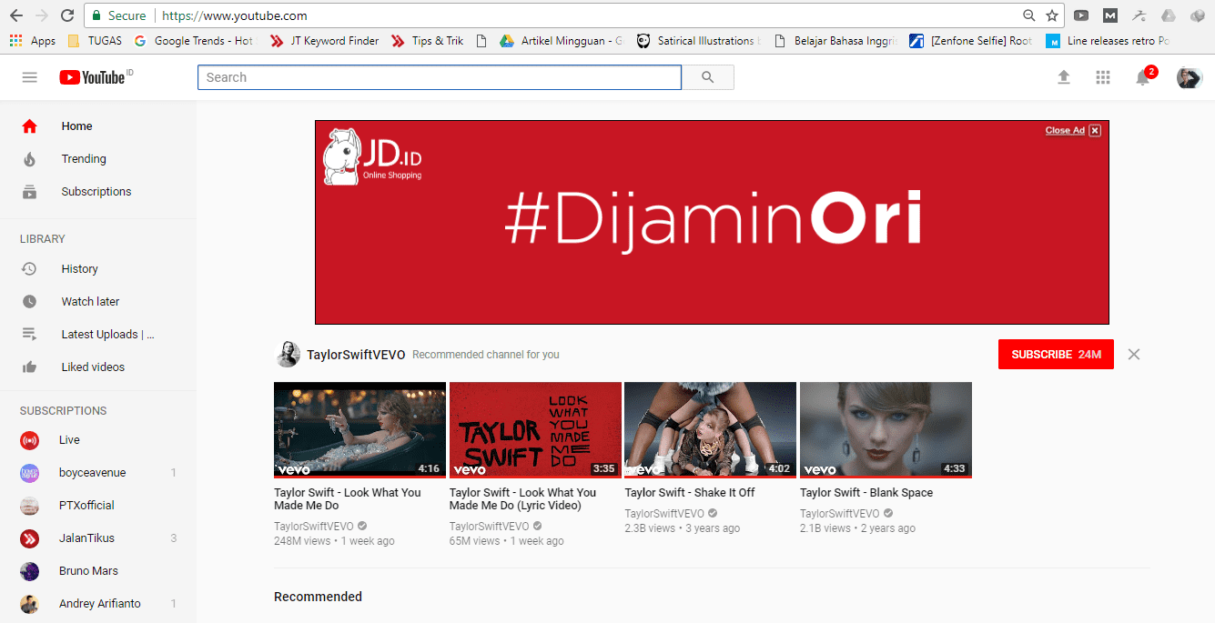Screen dimensions: 1215x623
Task: Open the YouTube apps grid icon
Action: pos(1103,77)
